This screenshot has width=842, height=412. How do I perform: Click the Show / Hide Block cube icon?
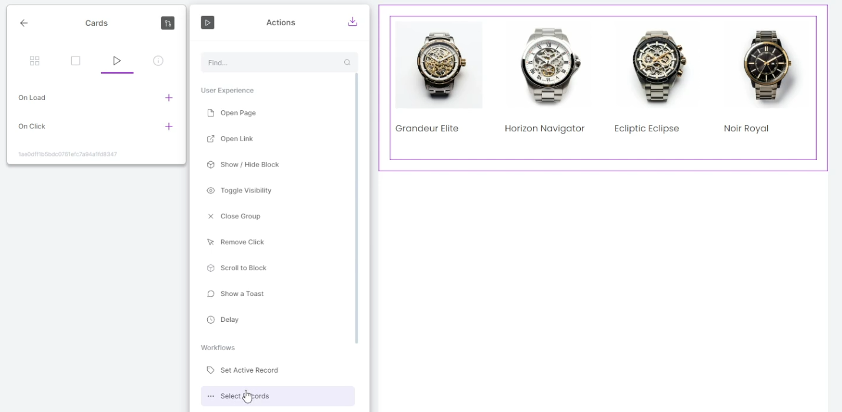coord(211,165)
